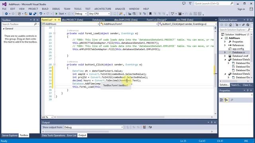Select app.config in Solution Explorer

238,49
